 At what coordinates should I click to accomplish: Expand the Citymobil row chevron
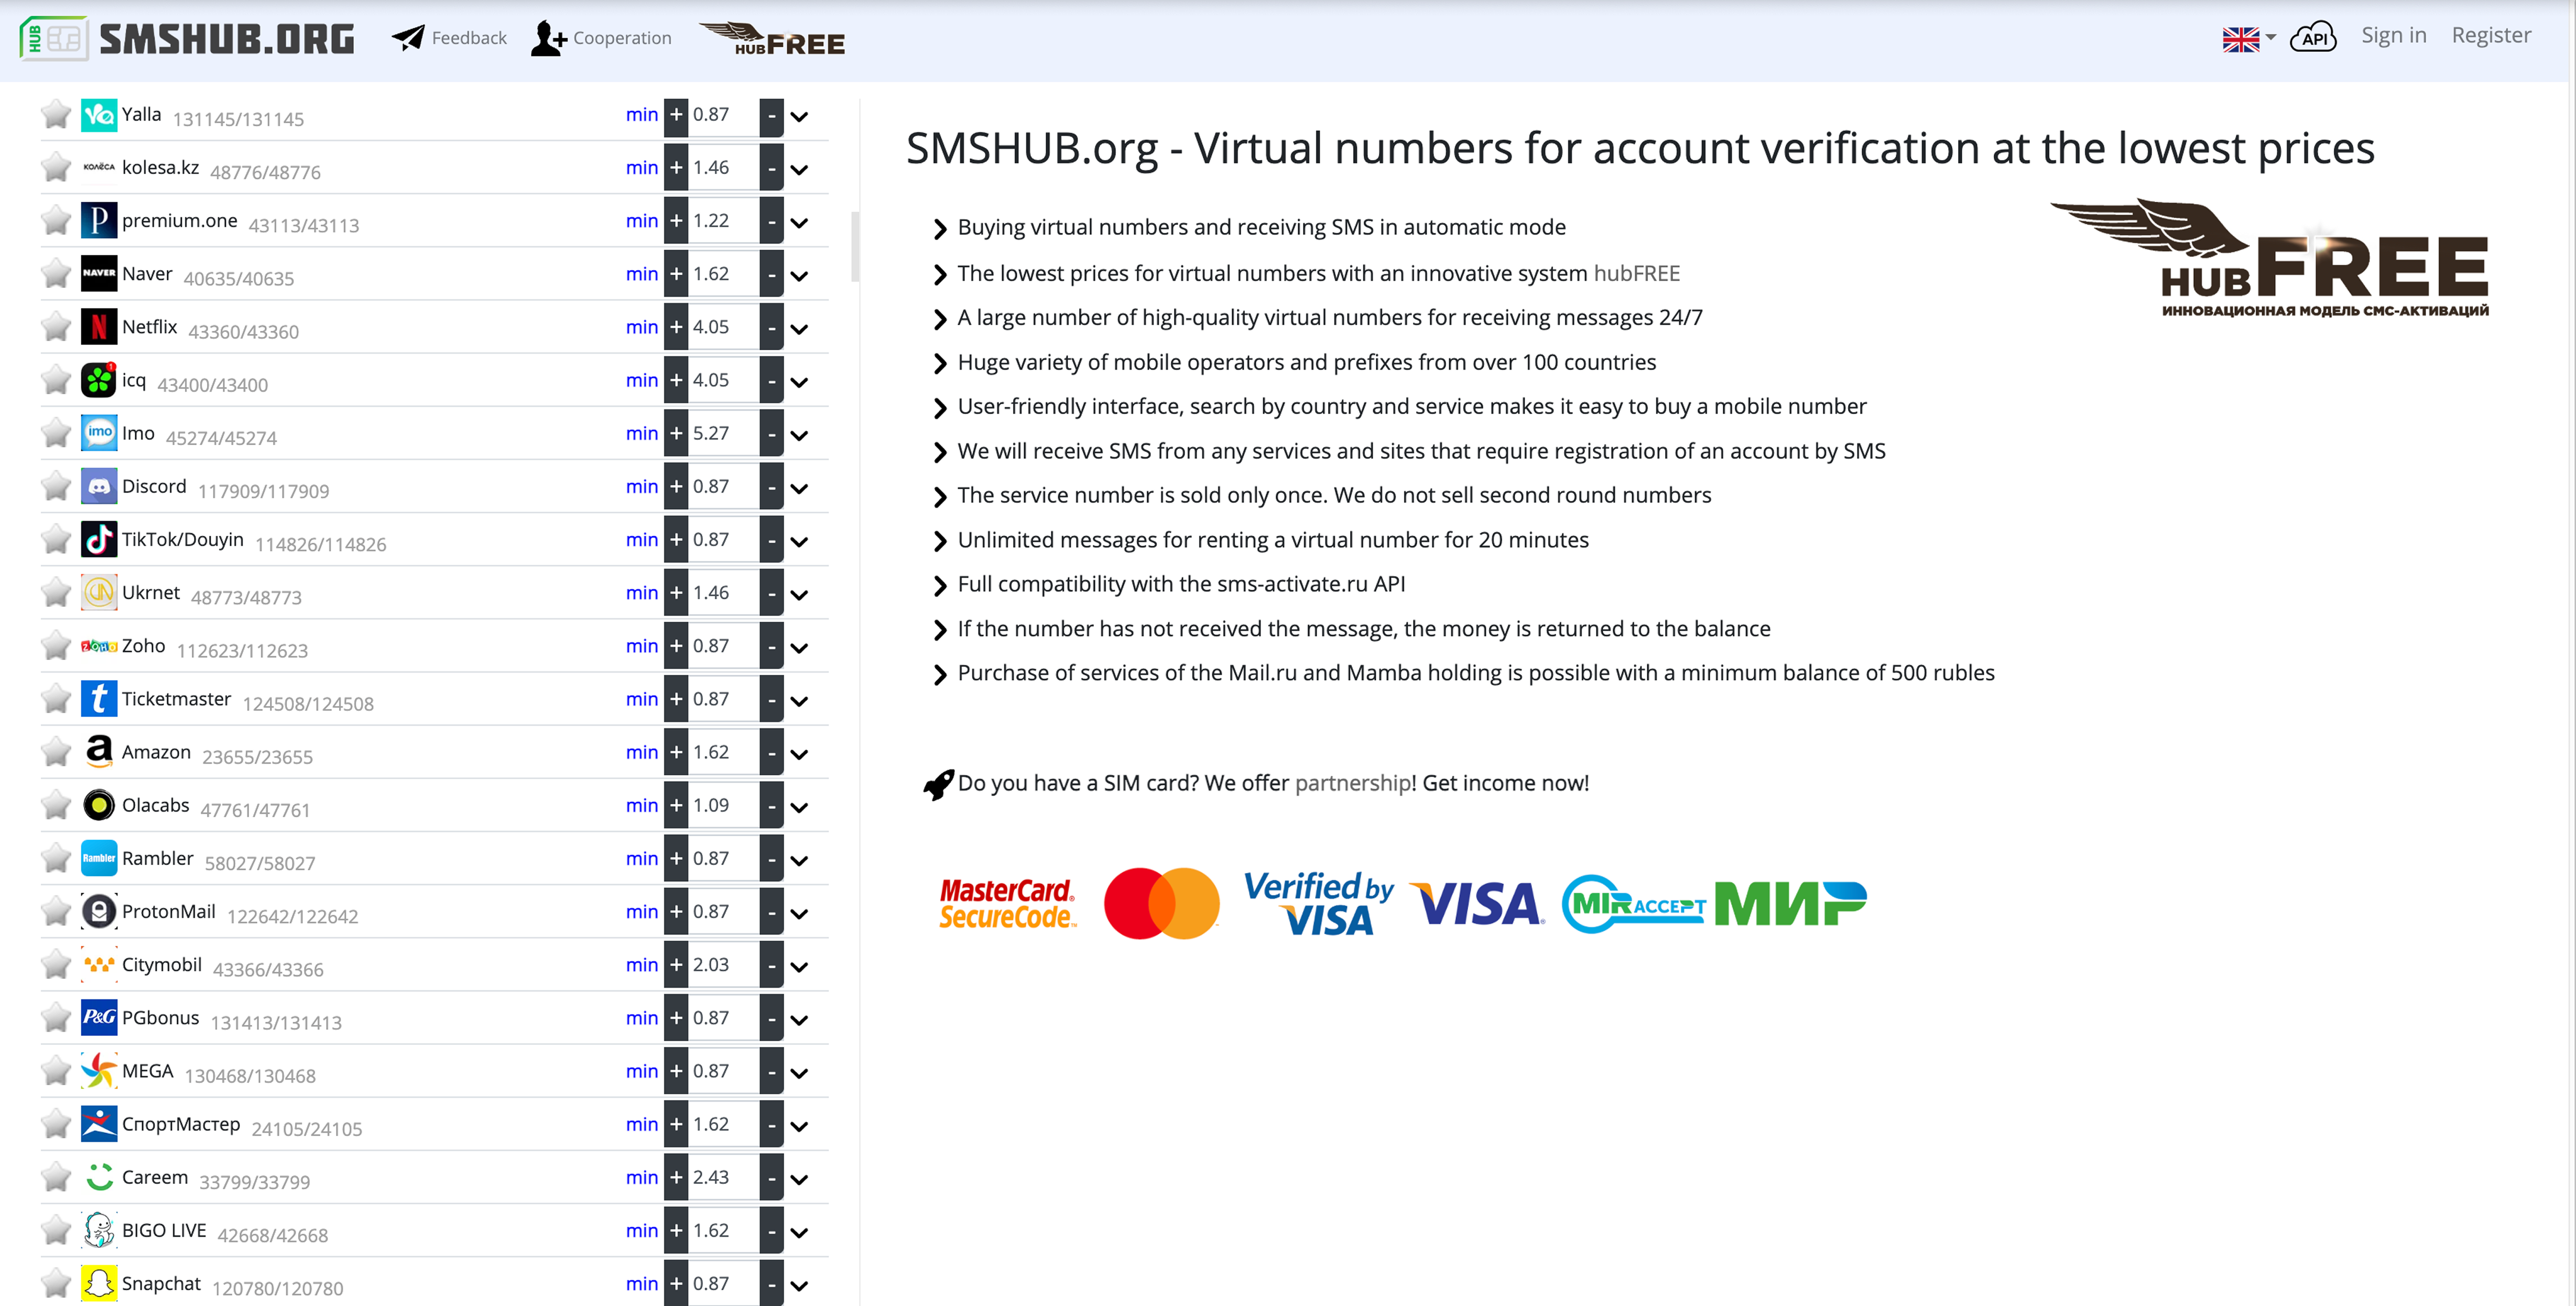click(x=799, y=967)
